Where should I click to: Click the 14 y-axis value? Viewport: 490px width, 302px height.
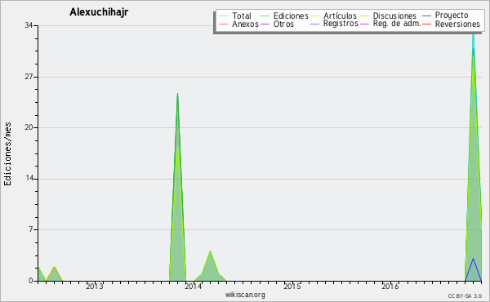click(x=29, y=178)
